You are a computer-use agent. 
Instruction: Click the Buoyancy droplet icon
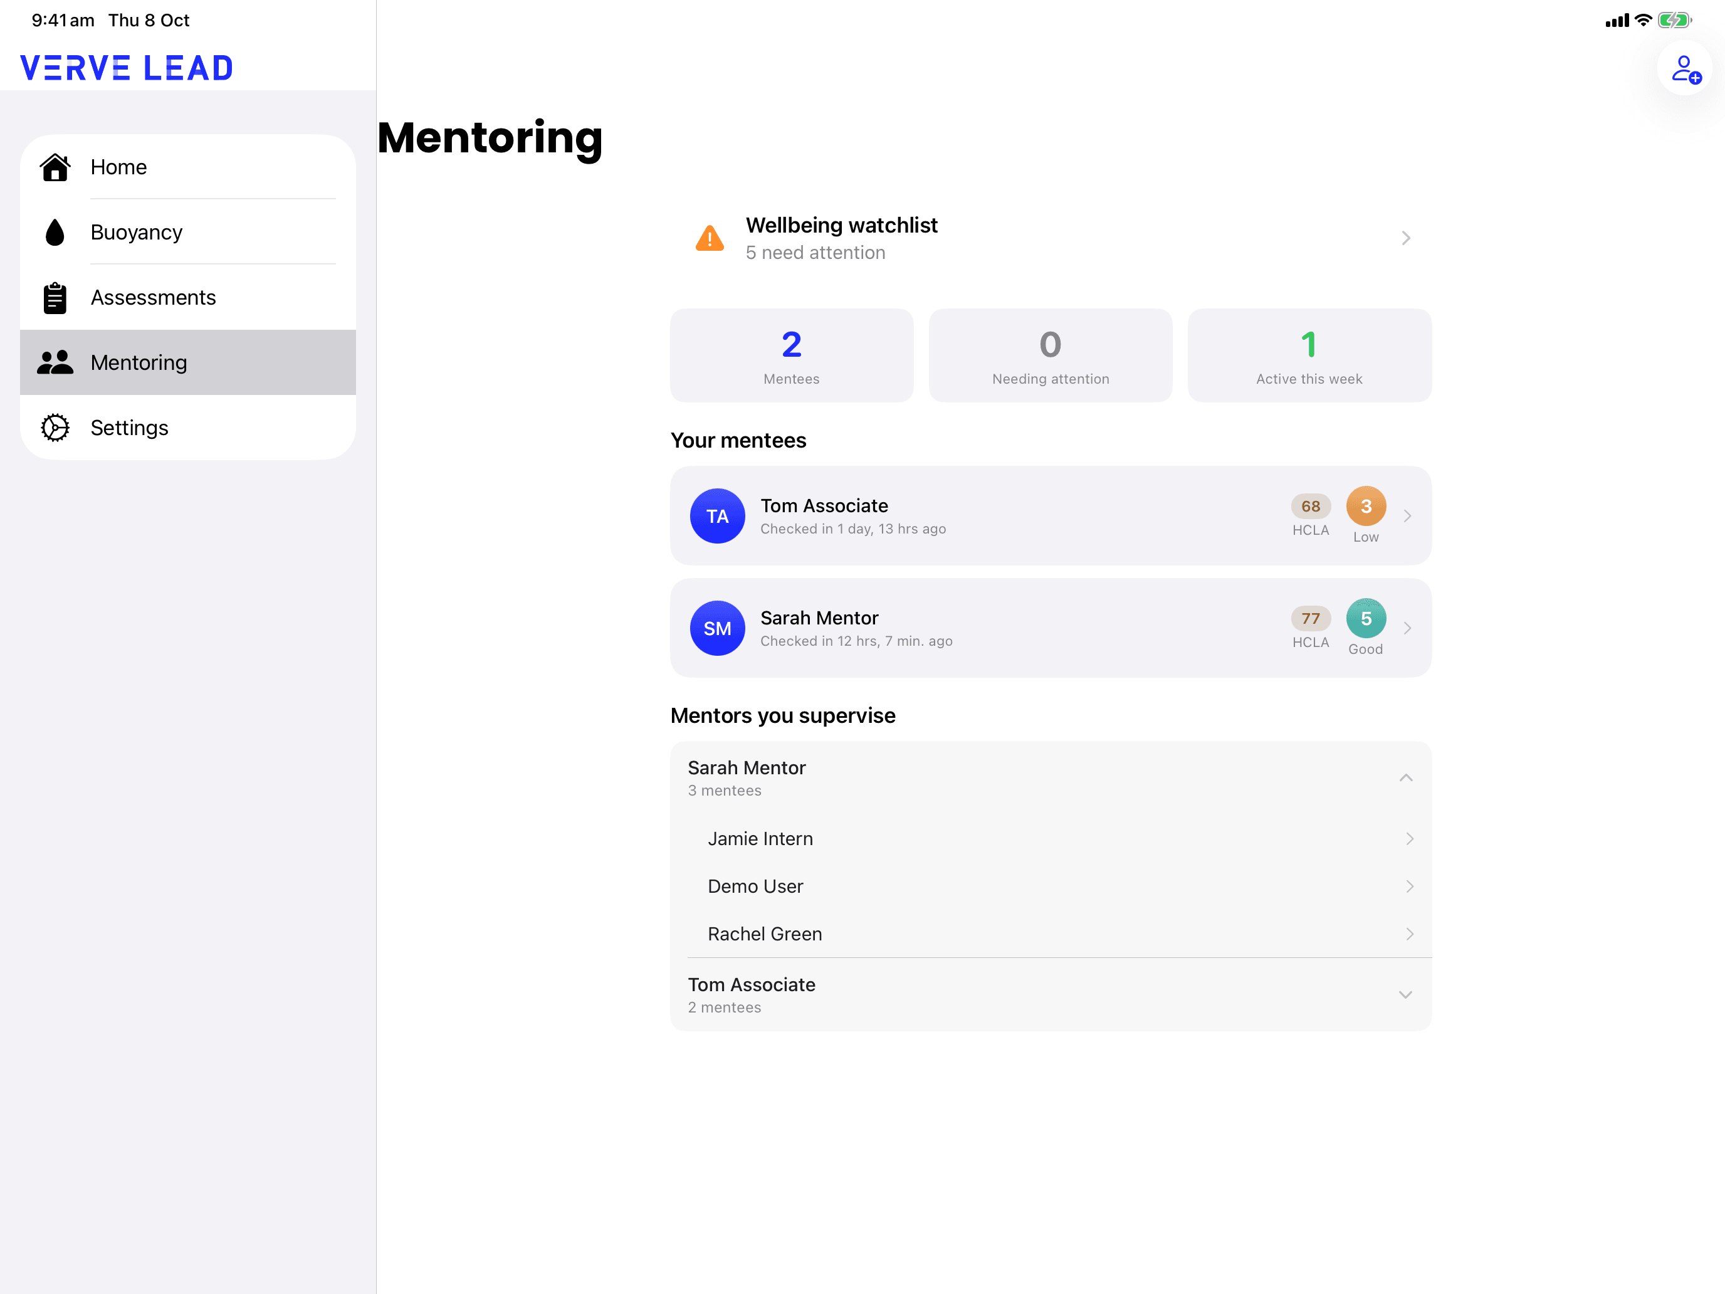tap(55, 233)
